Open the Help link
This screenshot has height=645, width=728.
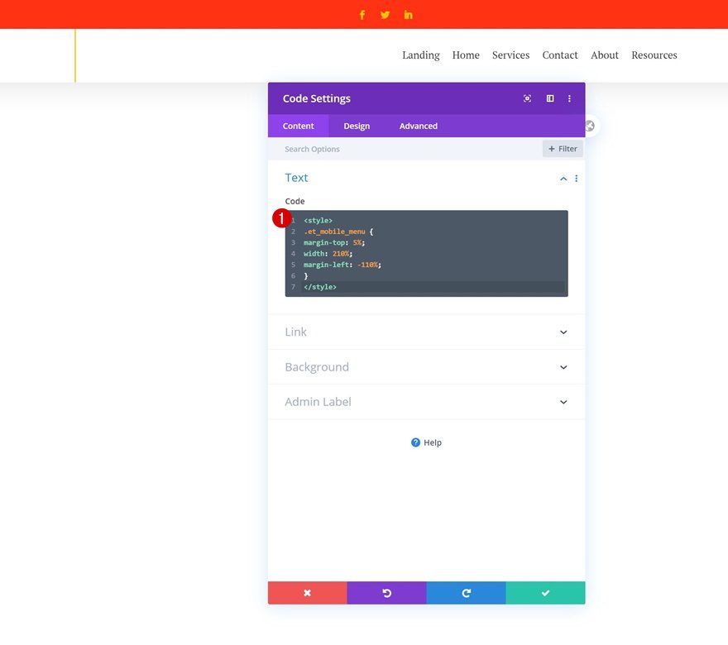pyautogui.click(x=426, y=442)
